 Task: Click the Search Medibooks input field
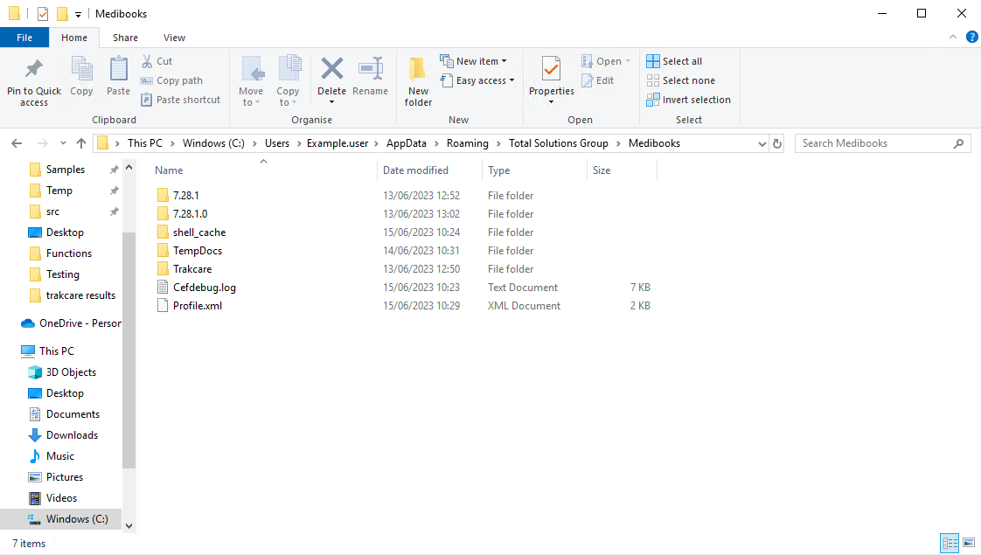tap(874, 143)
